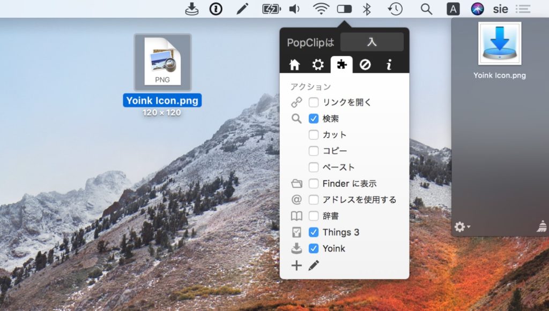The width and height of the screenshot is (549, 311).
Task: Check battery charging status icon
Action: click(271, 9)
